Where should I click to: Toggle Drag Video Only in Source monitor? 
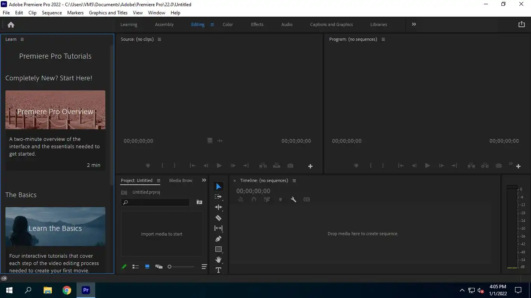pos(210,140)
